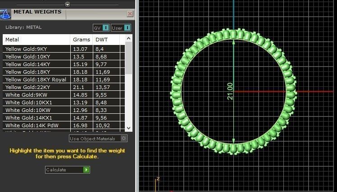Click the 8,4 DWT value

point(100,49)
